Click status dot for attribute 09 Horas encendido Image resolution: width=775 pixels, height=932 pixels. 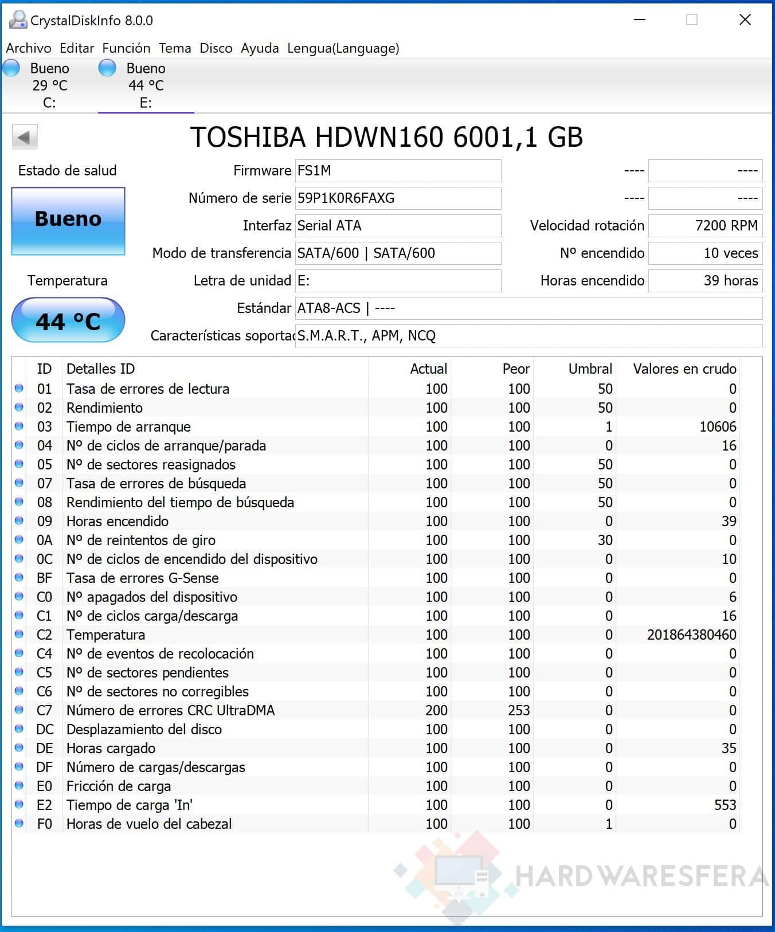click(x=19, y=521)
